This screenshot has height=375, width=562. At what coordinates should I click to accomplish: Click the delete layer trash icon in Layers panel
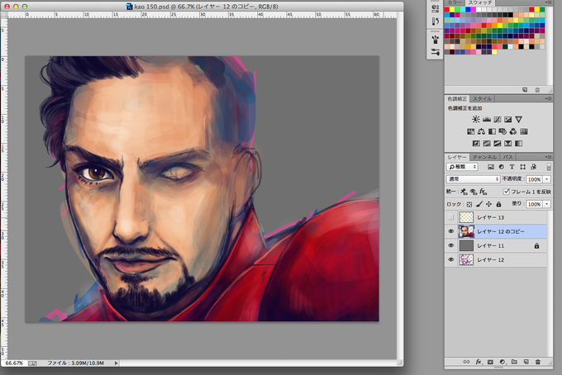(x=538, y=362)
